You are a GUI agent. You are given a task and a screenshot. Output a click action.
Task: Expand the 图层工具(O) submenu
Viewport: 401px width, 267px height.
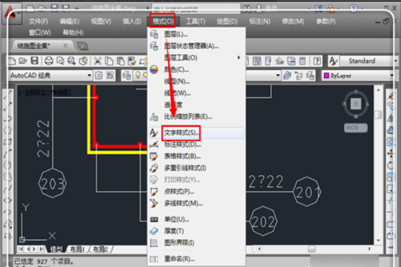[x=196, y=58]
